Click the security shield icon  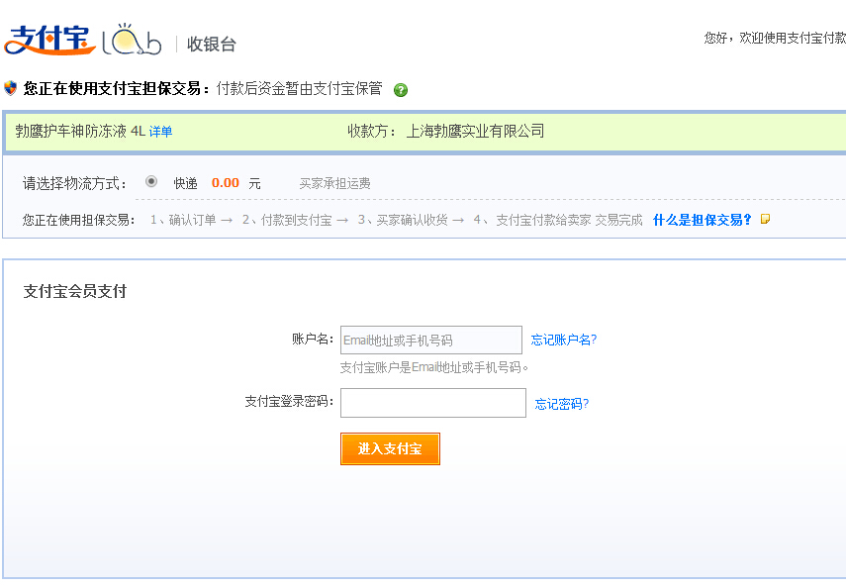click(10, 88)
